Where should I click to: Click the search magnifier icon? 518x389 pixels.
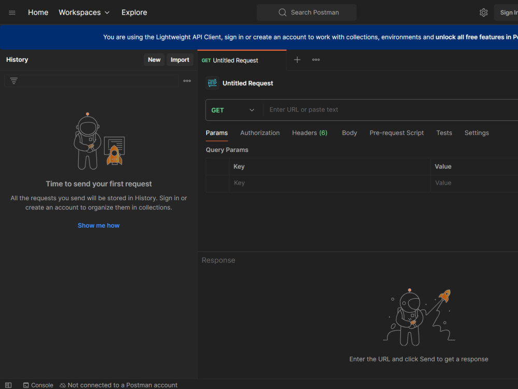click(282, 12)
